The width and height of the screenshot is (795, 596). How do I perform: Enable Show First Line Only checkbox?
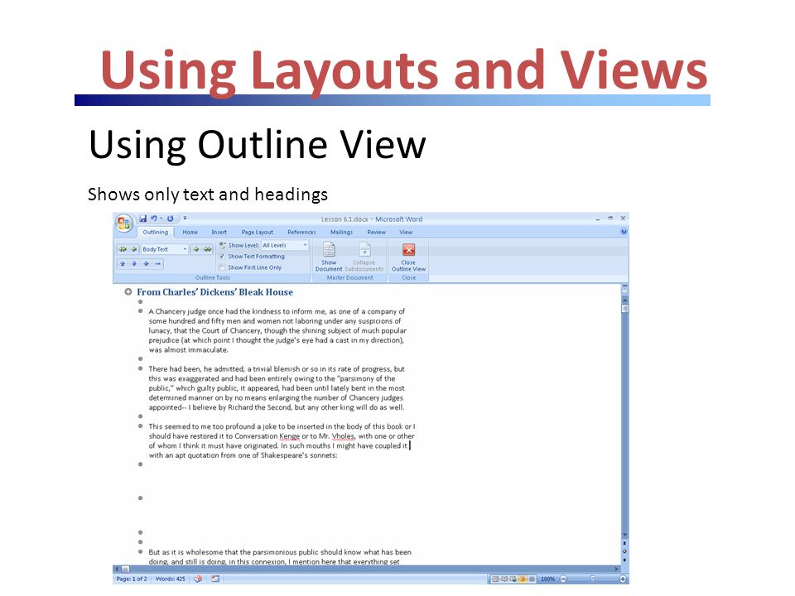pyautogui.click(x=222, y=267)
